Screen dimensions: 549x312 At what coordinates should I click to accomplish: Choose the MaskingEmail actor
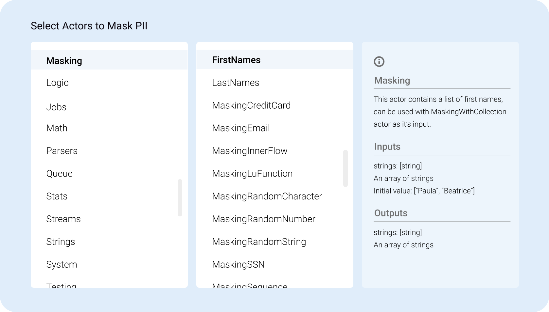coord(241,128)
